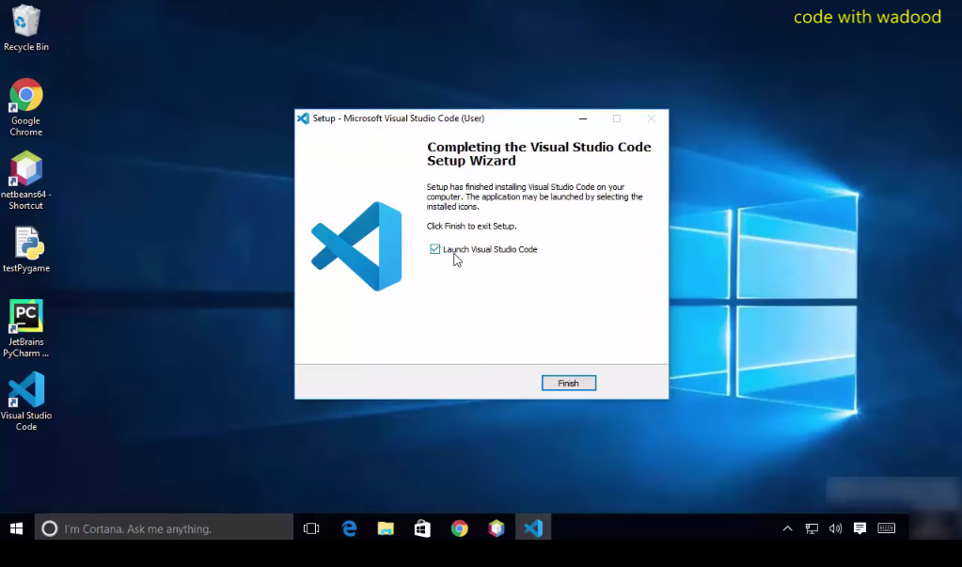Open the Action Center notification icon
This screenshot has height=567, width=962.
(859, 528)
